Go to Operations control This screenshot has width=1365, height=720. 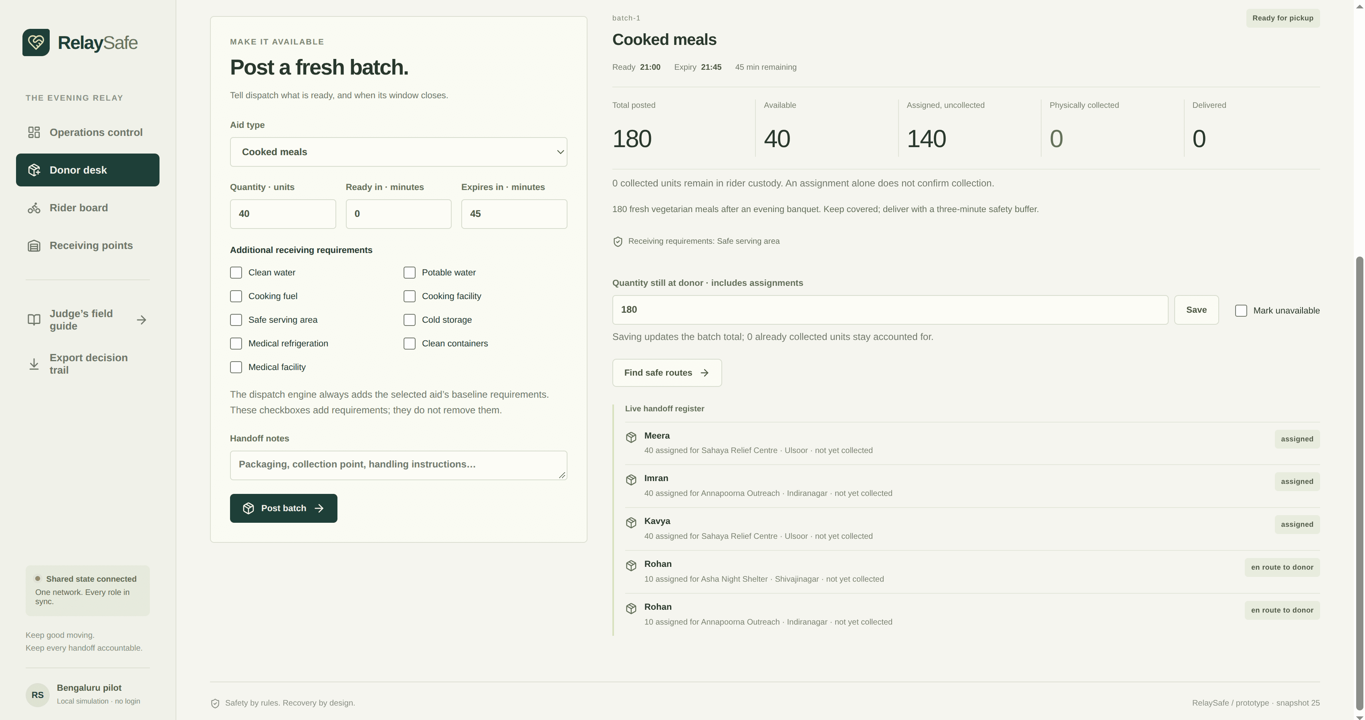tap(87, 133)
